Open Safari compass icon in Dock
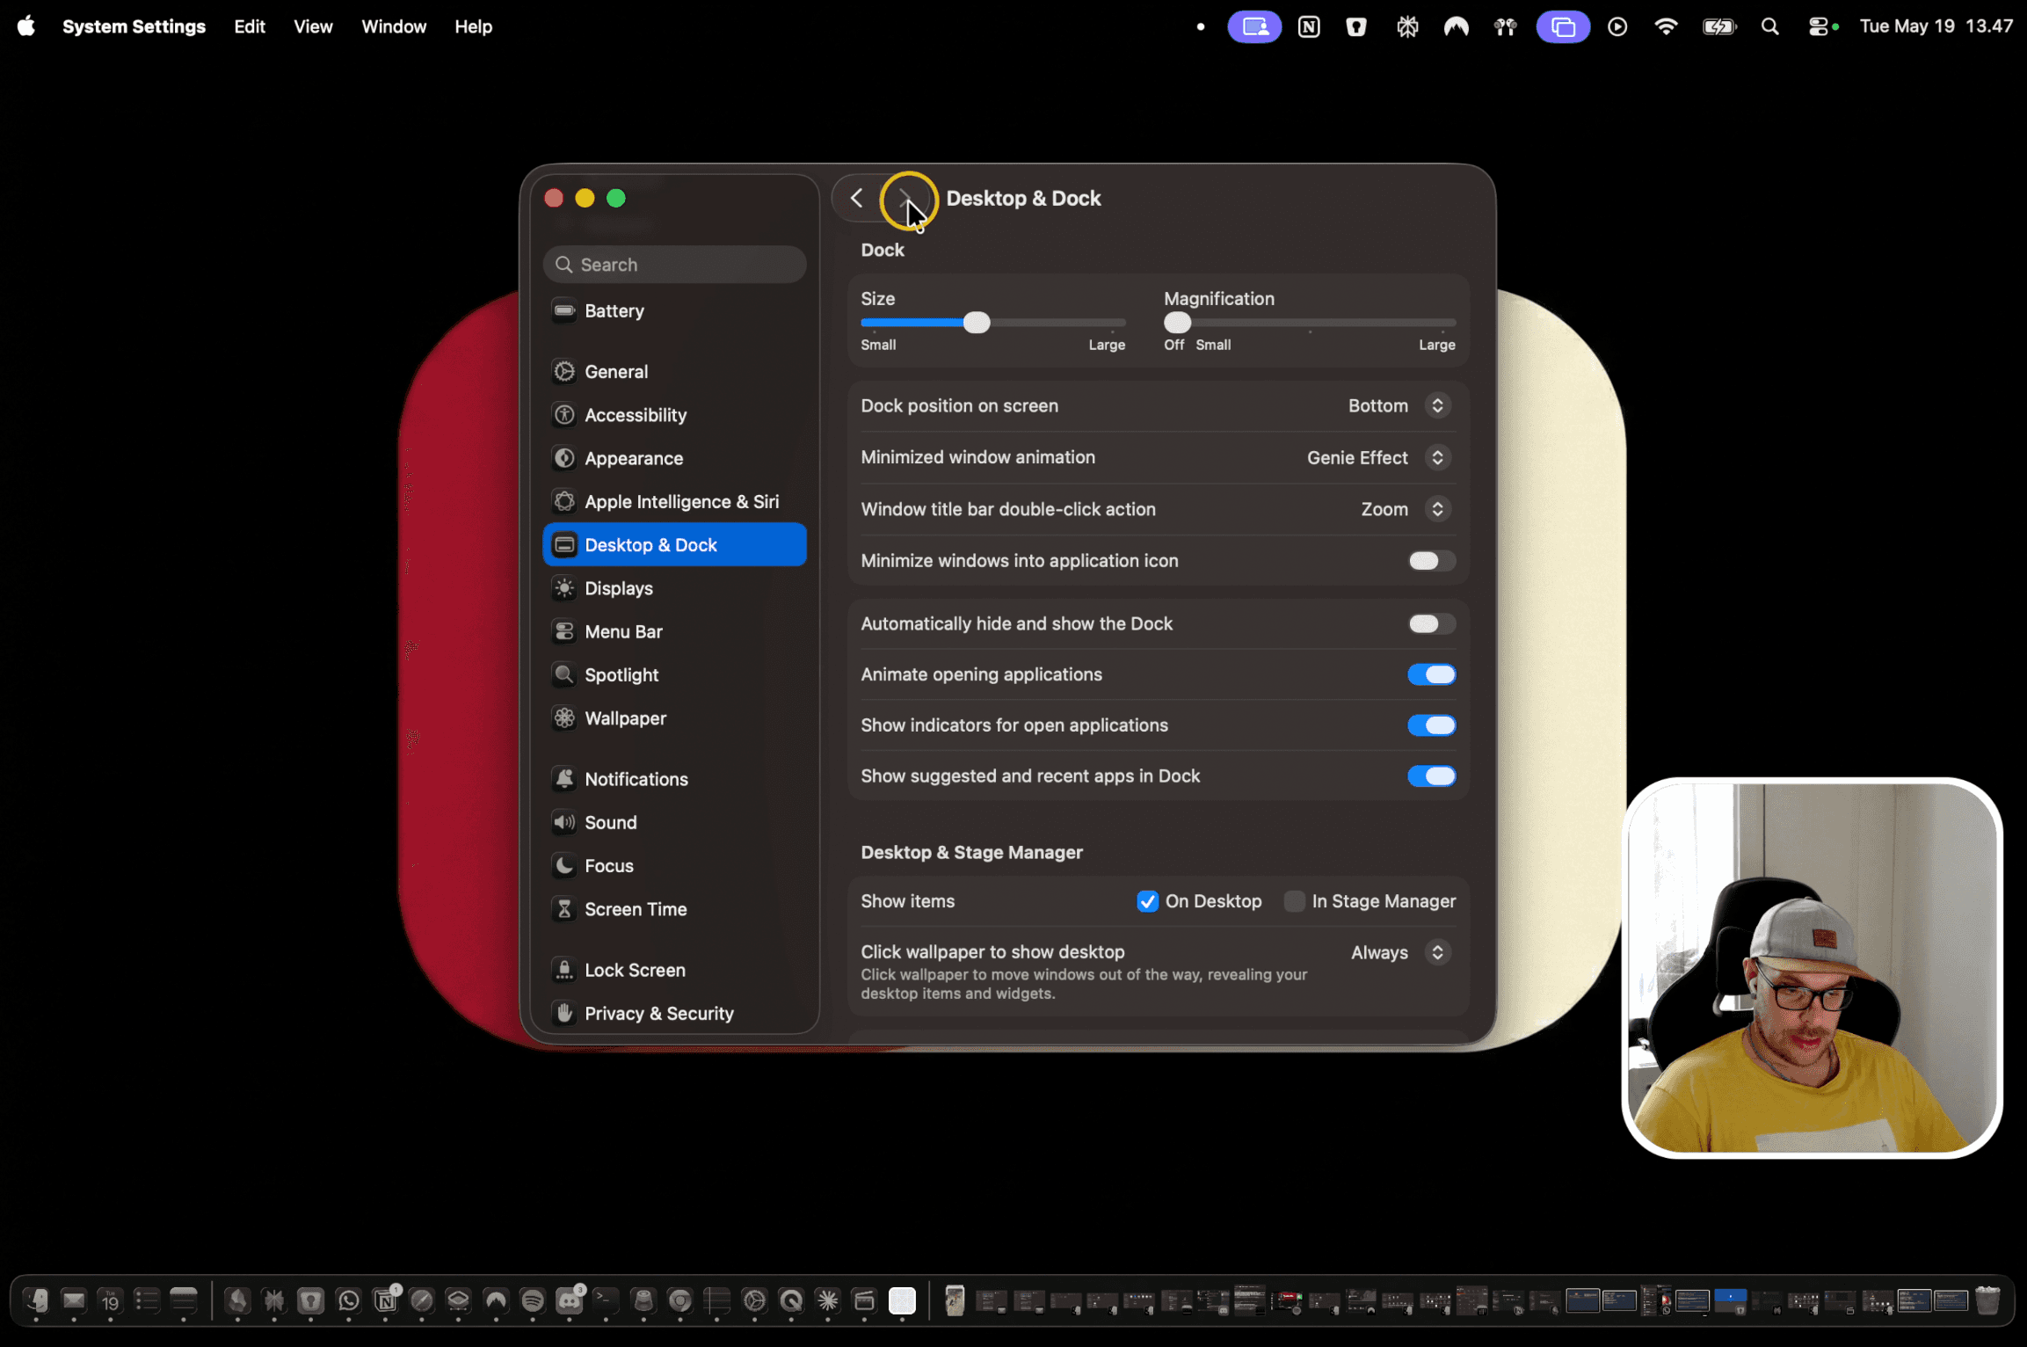 422,1300
